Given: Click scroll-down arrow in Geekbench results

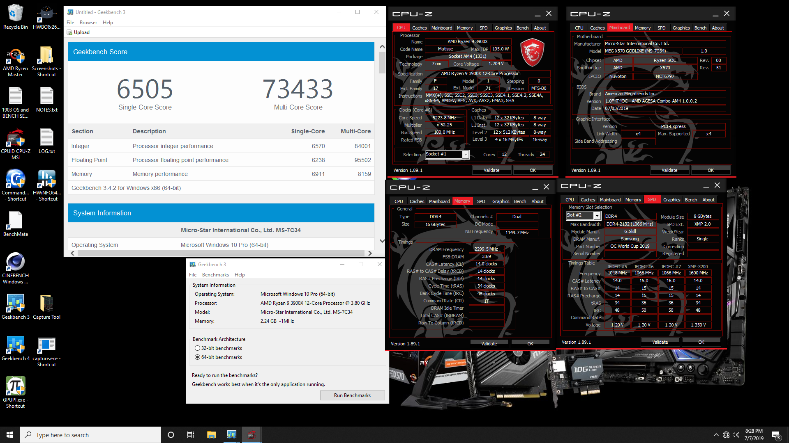Looking at the screenshot, I should tap(382, 241).
